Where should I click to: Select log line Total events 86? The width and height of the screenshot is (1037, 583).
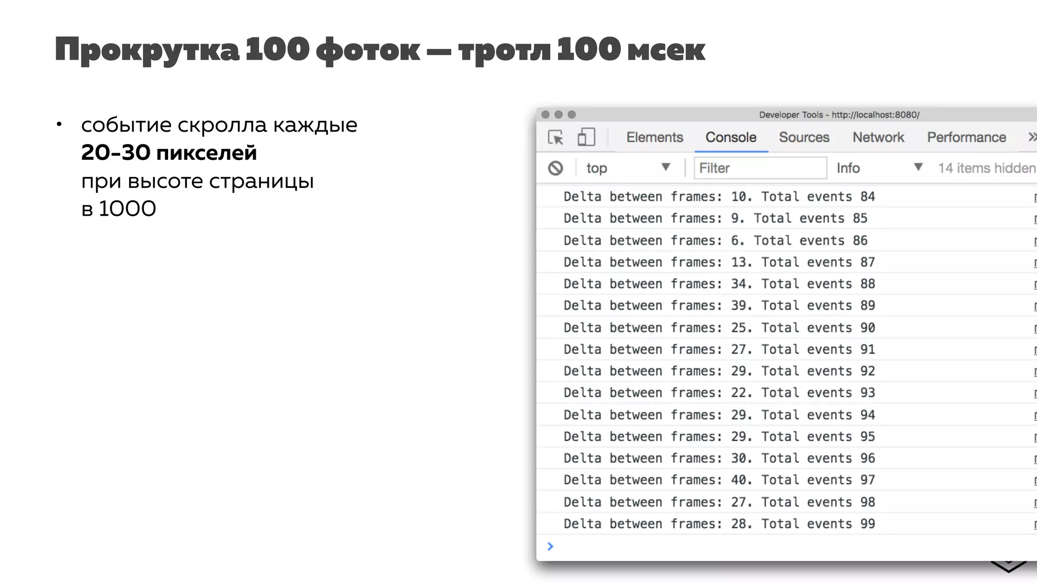pyautogui.click(x=786, y=240)
